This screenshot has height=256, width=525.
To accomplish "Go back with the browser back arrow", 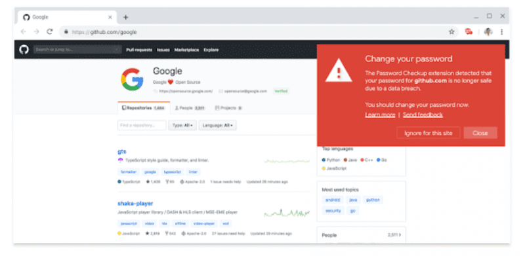I will [23, 31].
